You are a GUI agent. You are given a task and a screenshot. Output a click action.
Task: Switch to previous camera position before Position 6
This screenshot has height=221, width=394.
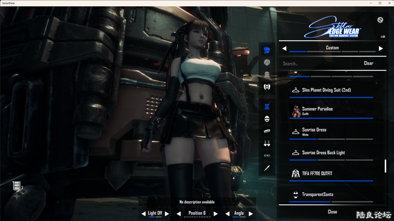[178, 214]
